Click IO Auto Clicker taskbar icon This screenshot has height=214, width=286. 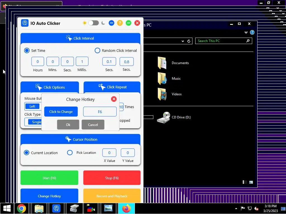point(56,208)
